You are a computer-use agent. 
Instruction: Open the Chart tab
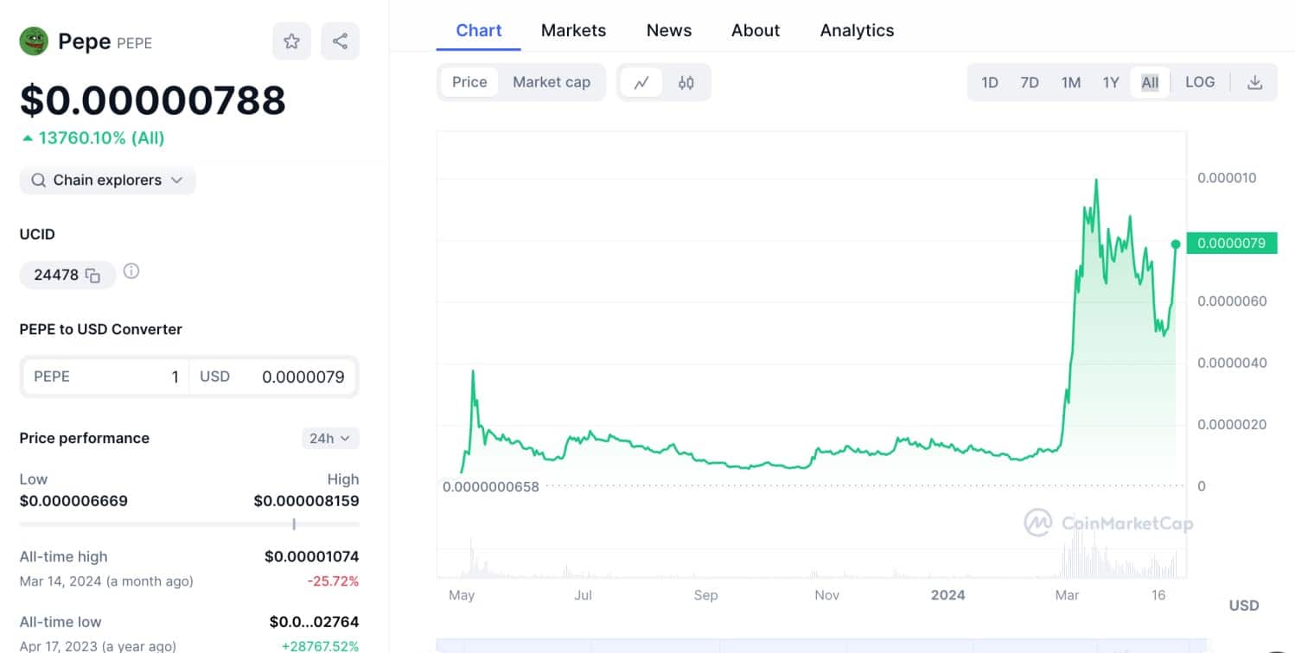coord(479,30)
